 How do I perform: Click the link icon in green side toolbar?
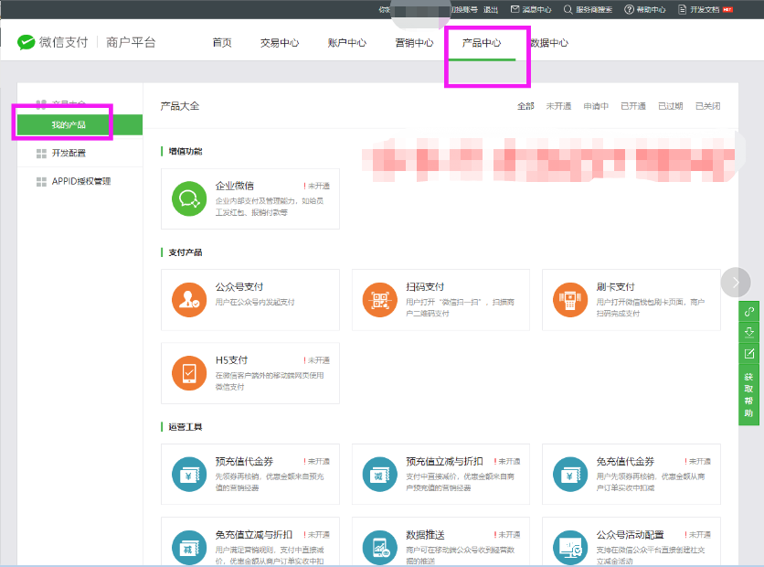click(748, 312)
